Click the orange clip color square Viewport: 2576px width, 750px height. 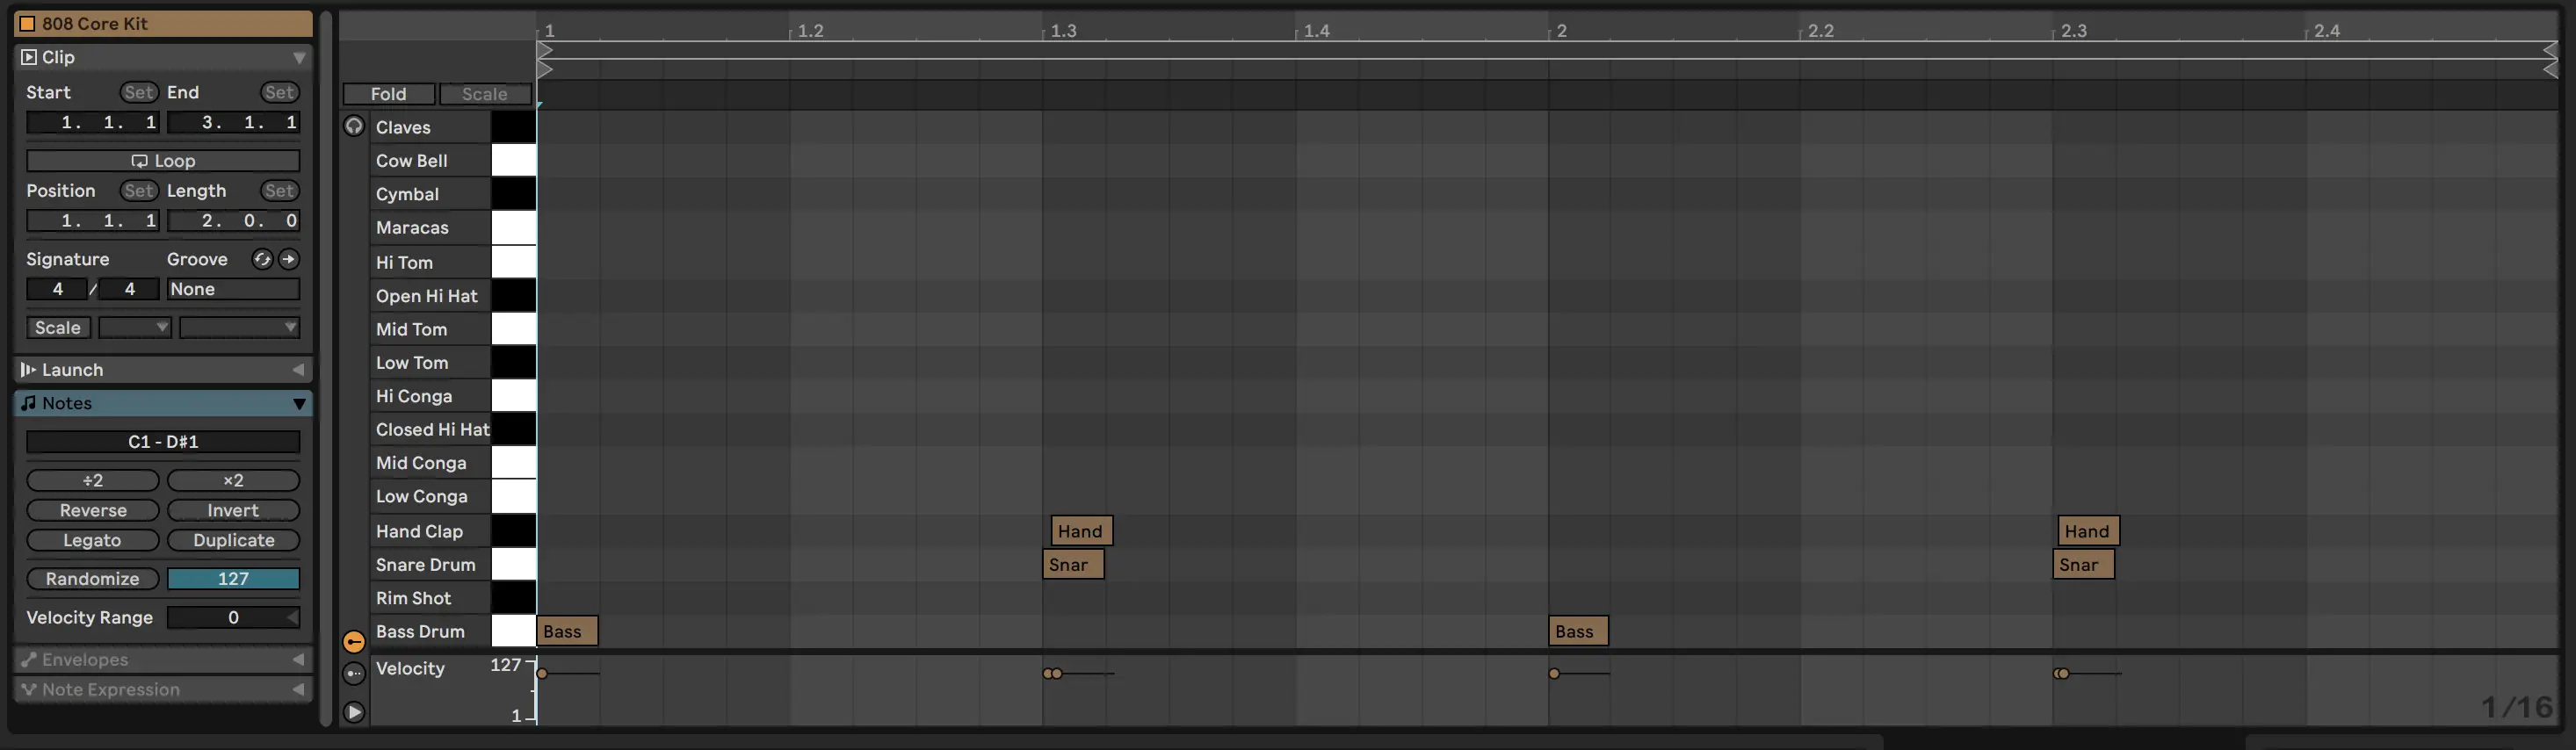27,24
